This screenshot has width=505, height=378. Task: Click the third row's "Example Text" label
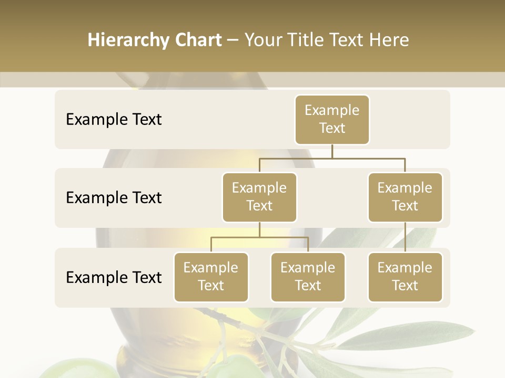114,278
